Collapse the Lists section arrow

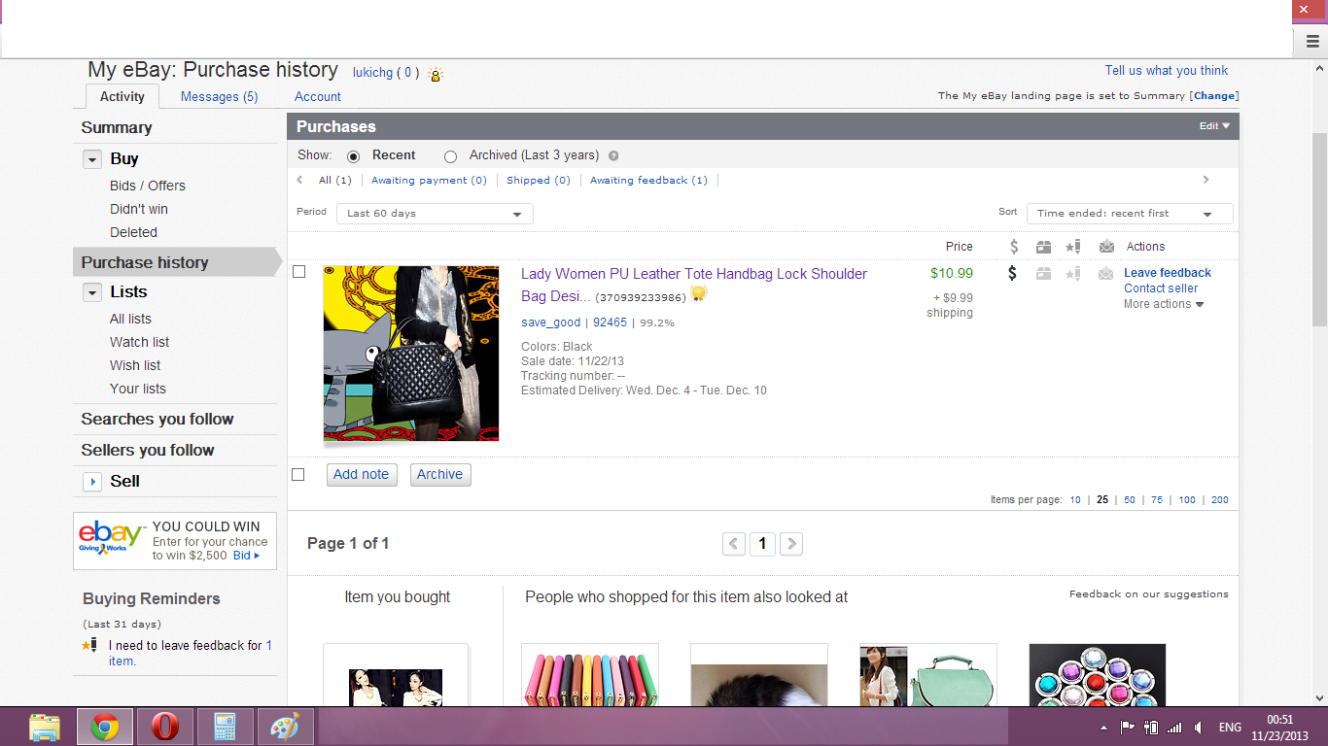tap(92, 292)
